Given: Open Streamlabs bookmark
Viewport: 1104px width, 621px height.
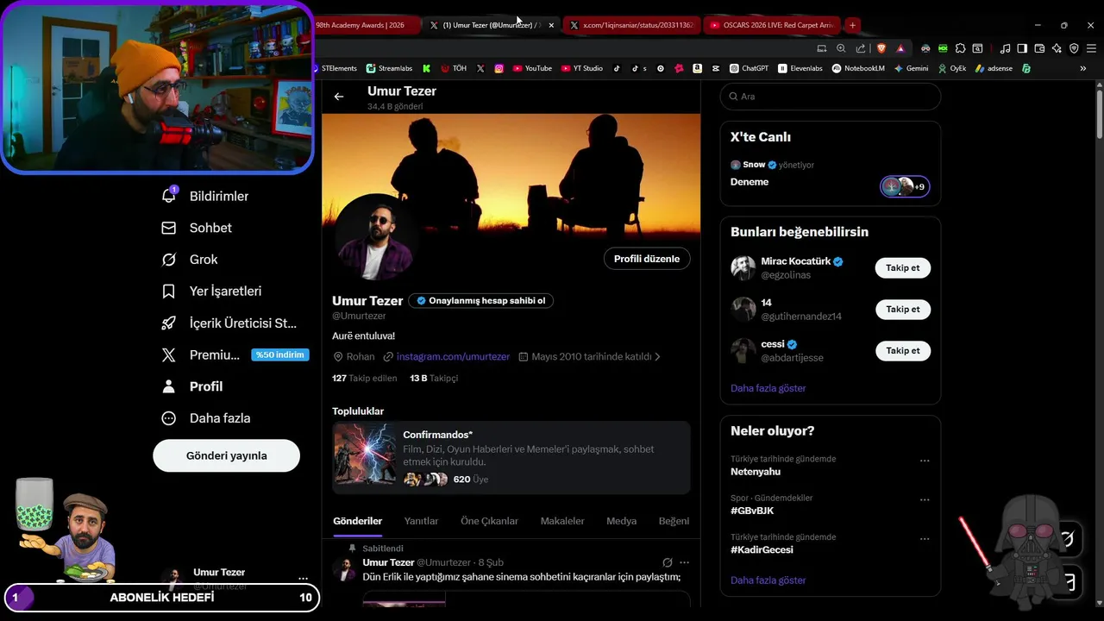Looking at the screenshot, I should 389,68.
